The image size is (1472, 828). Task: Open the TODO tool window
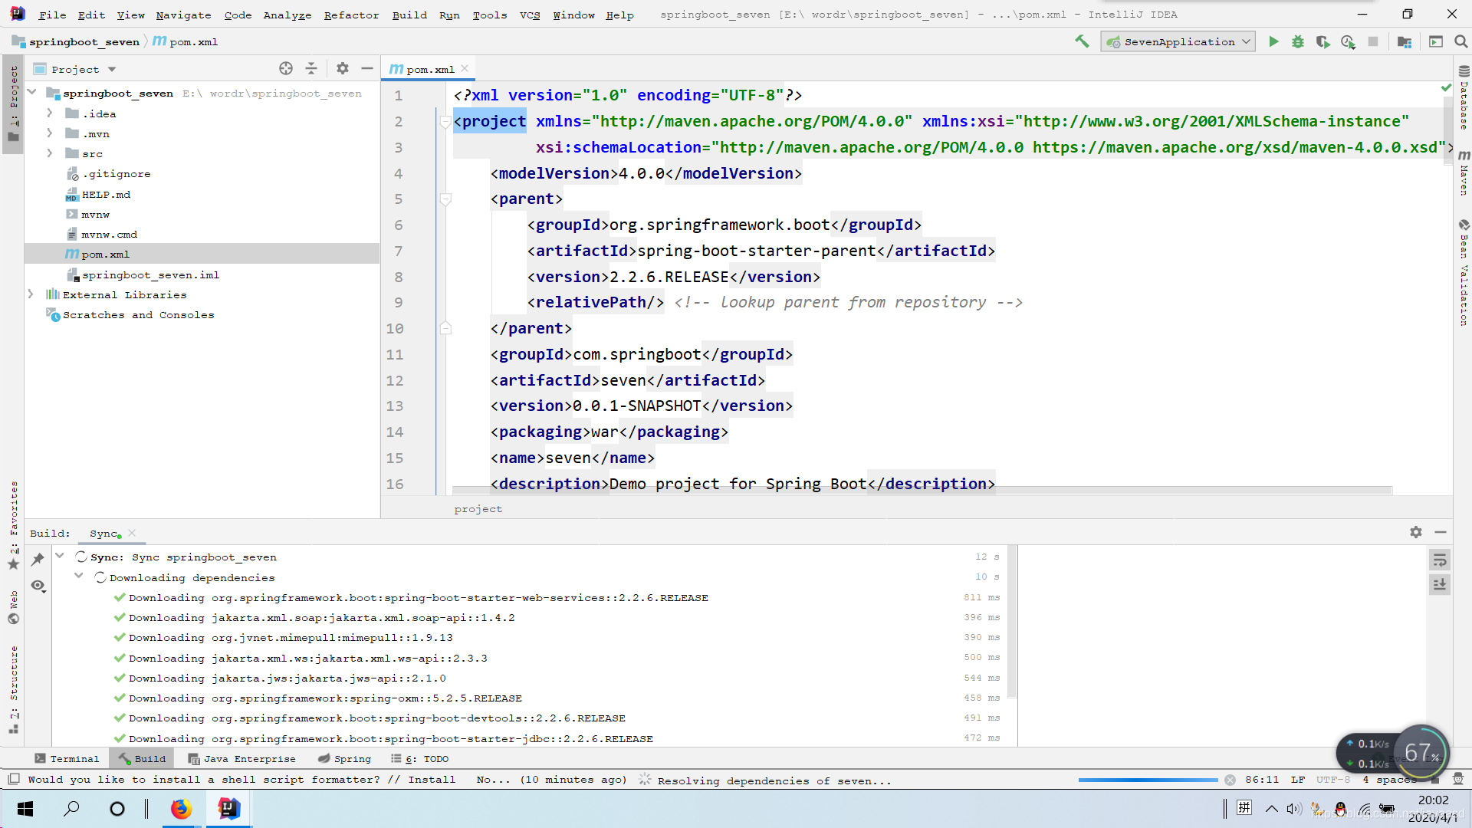coord(420,758)
